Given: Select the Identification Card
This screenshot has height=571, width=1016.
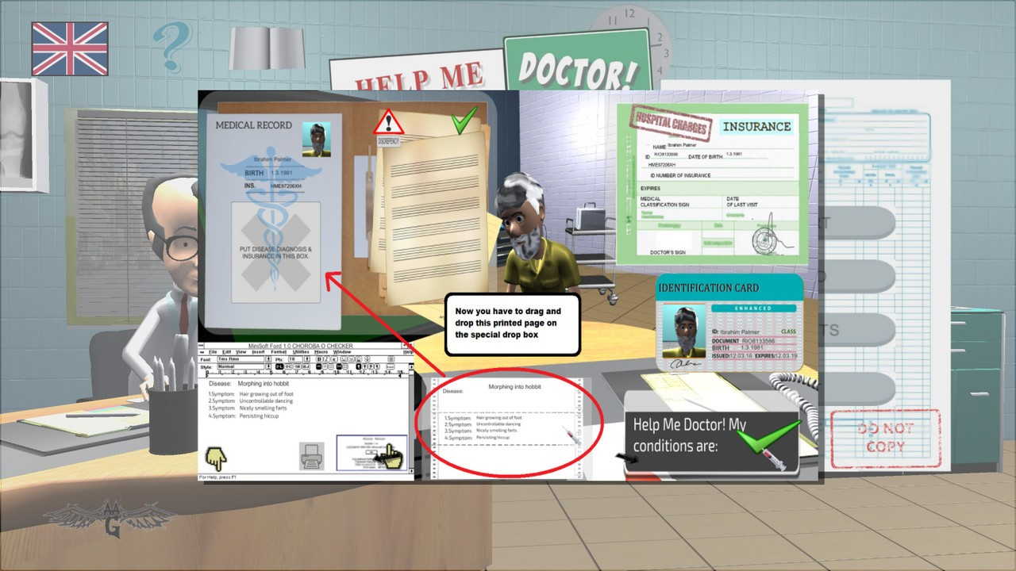Looking at the screenshot, I should coord(729,323).
